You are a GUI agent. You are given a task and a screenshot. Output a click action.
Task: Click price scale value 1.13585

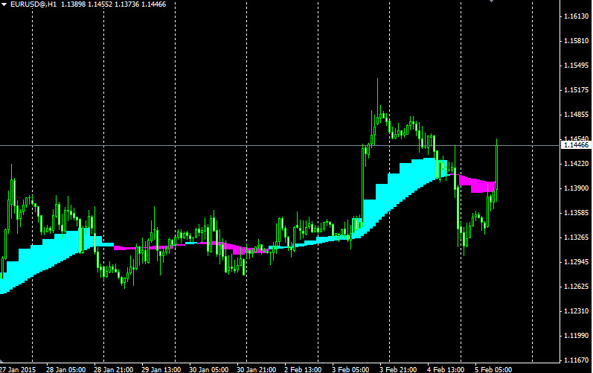click(577, 213)
